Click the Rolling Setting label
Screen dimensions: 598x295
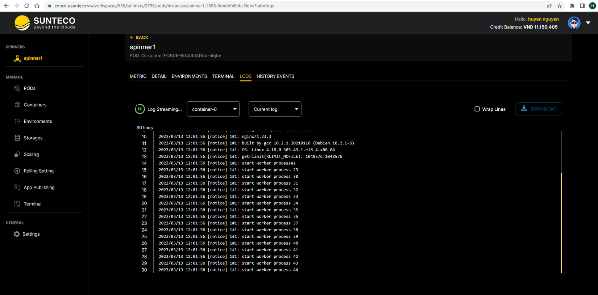tap(39, 171)
